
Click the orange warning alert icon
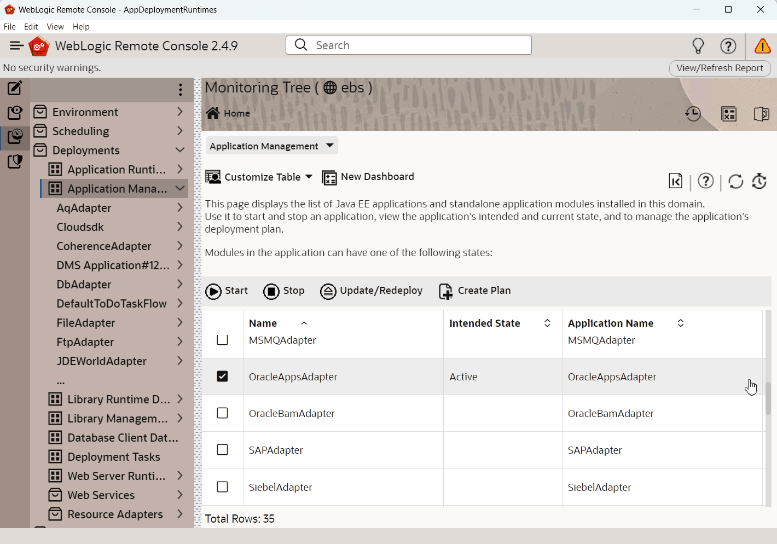(762, 46)
